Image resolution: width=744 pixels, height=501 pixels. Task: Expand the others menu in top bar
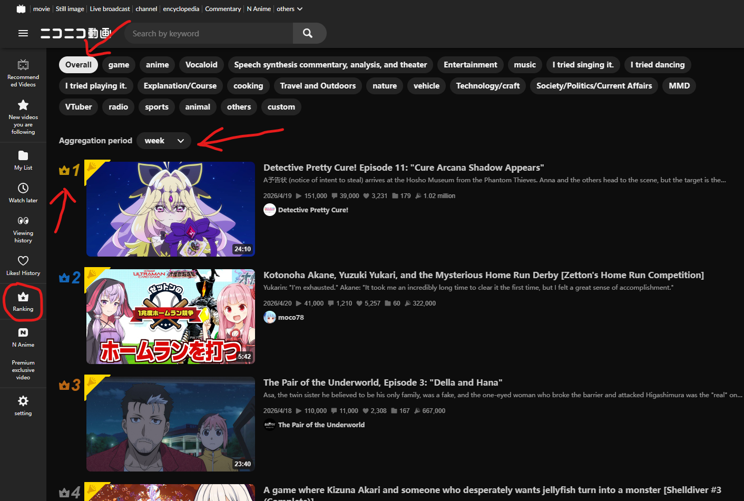pyautogui.click(x=290, y=9)
